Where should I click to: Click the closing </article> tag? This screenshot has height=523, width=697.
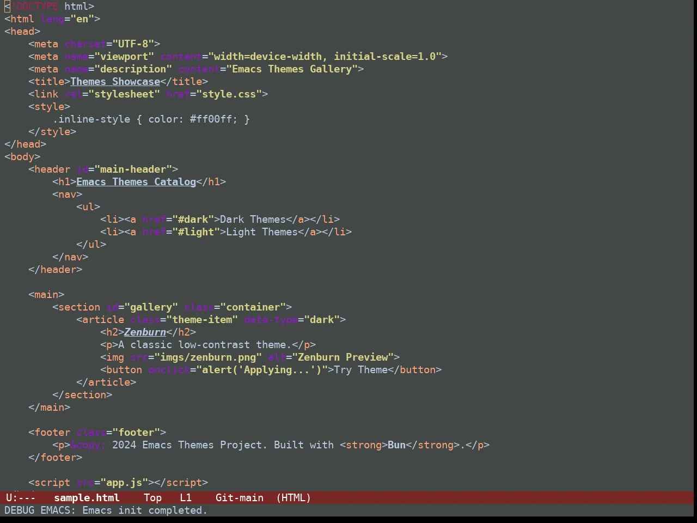coord(106,382)
